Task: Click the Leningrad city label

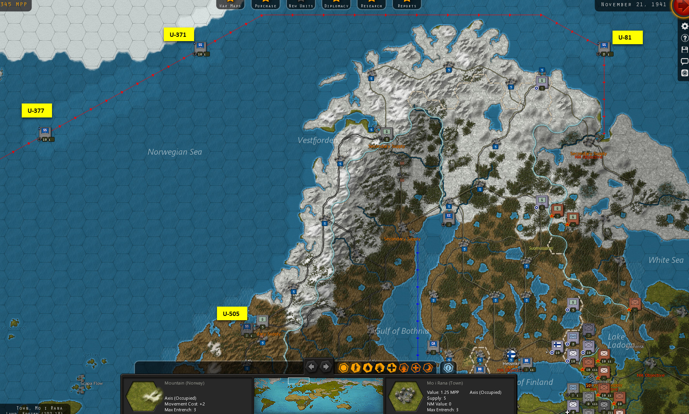Action: (x=604, y=381)
